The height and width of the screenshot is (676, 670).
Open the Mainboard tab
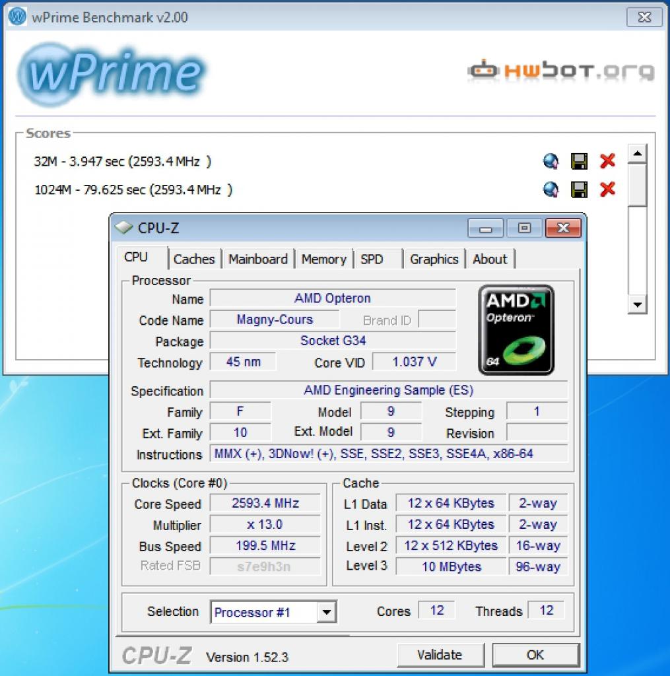pyautogui.click(x=258, y=259)
